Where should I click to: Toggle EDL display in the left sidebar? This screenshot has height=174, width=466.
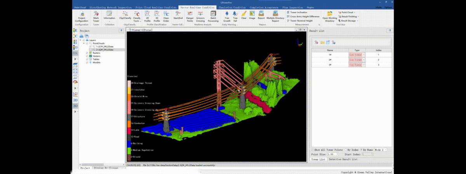[x=75, y=53]
